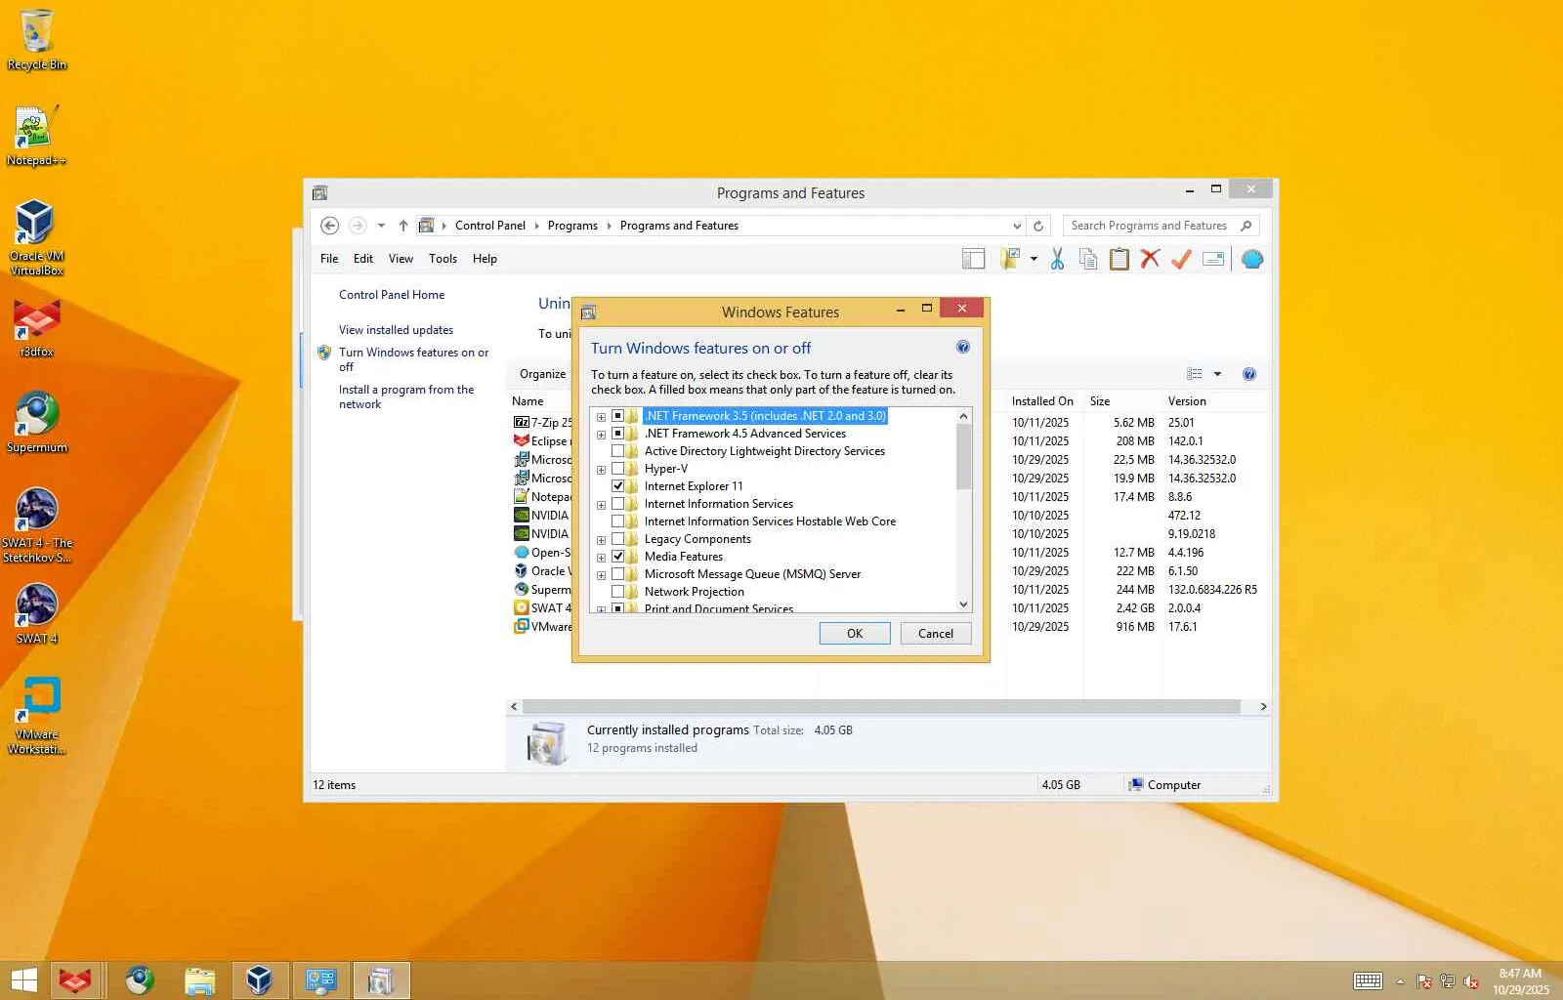Screen dimensions: 1563x1000
Task: Open the view options dropdown arrow above the list
Action: [x=1217, y=374]
